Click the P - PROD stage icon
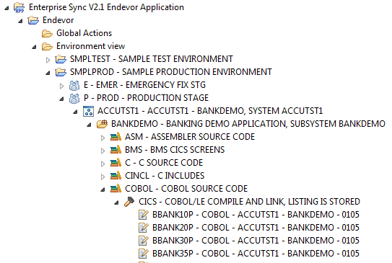Viewport: 392px width, 263px height. (x=74, y=98)
